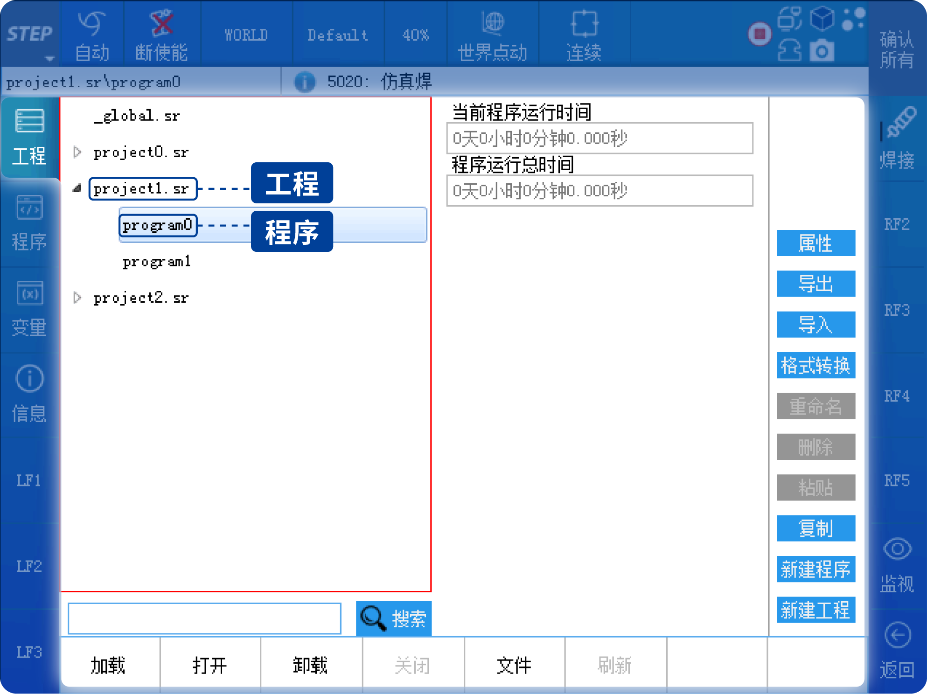Open the 变量 variables tab

point(30,309)
